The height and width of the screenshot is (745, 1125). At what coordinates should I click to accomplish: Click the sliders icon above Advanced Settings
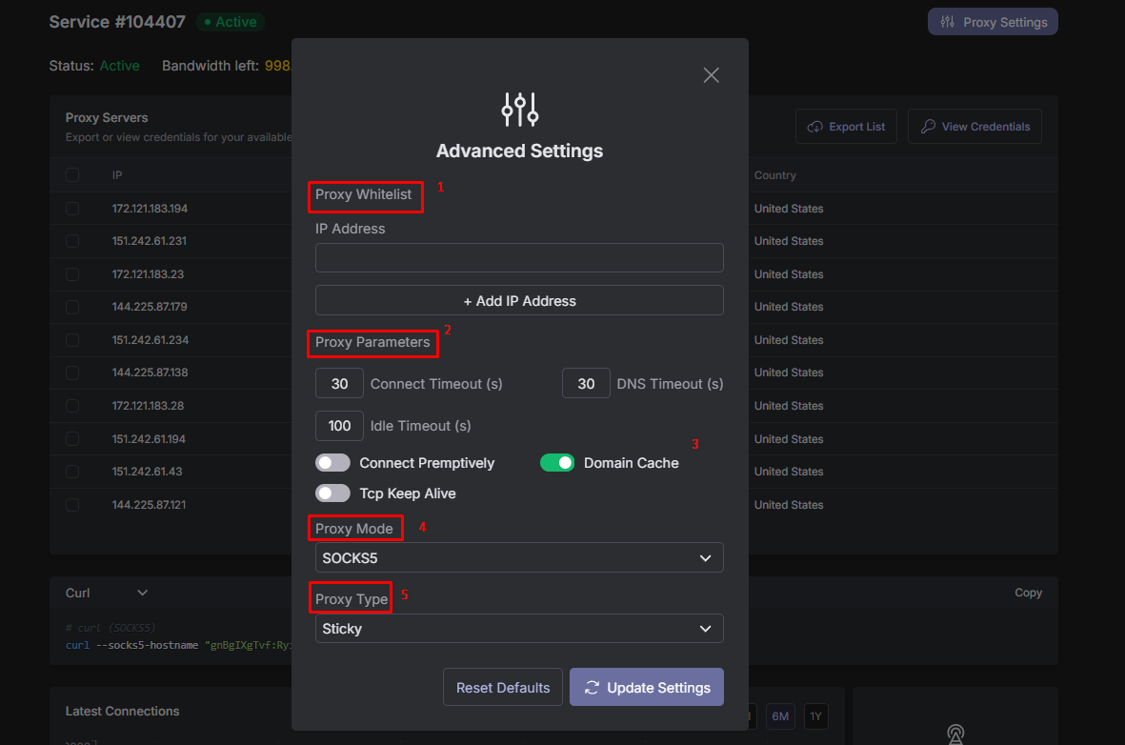coord(519,110)
